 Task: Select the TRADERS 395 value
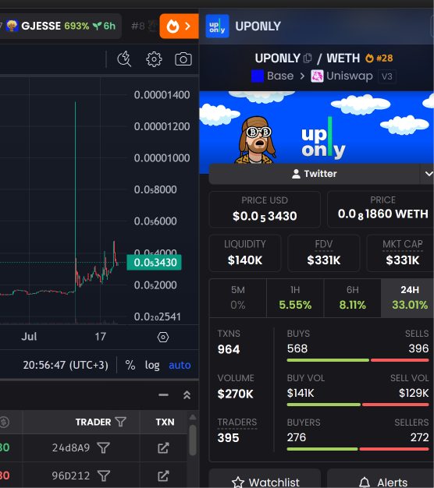(228, 438)
